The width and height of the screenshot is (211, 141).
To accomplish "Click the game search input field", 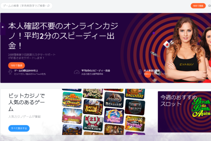I will point(24,6).
